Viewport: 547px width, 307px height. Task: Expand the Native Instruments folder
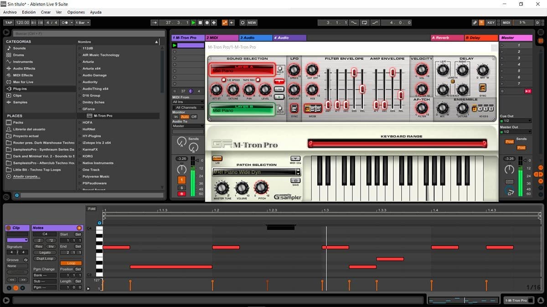79,163
